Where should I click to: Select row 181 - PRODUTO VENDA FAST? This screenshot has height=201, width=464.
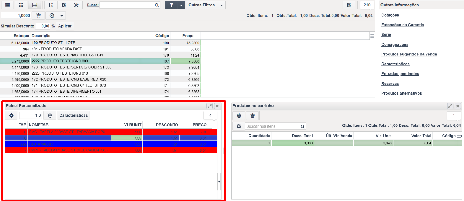click(x=100, y=49)
